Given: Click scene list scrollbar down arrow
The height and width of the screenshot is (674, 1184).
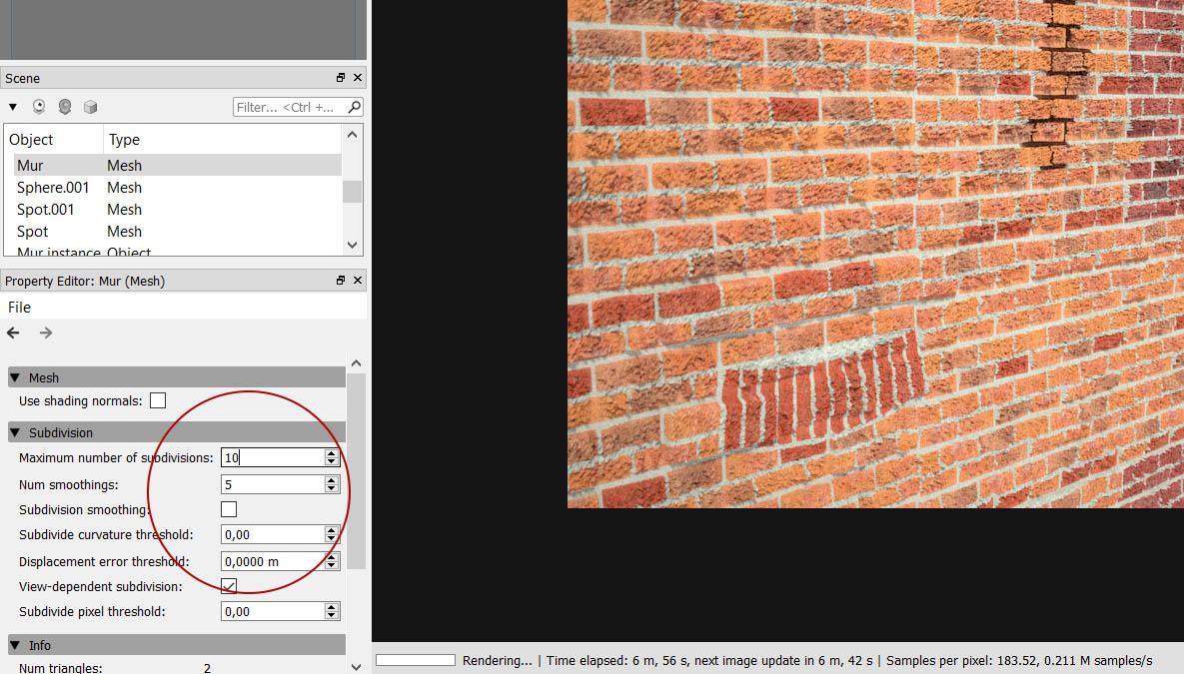Looking at the screenshot, I should coord(352,245).
